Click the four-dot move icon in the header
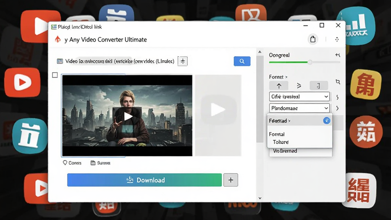 [337, 39]
